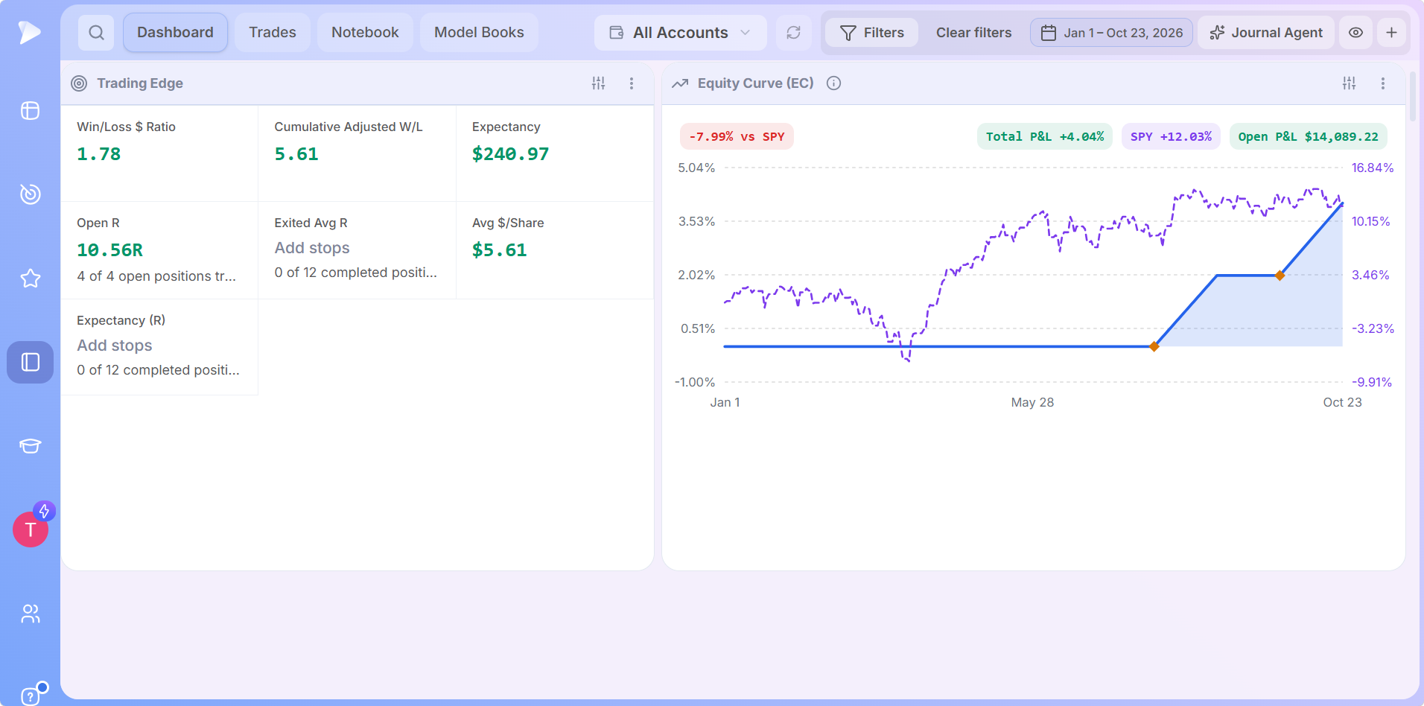Open the help question mark icon
The image size is (1424, 706).
tap(30, 696)
